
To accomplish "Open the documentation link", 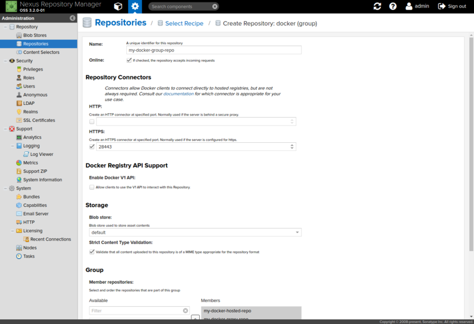I will coord(178,94).
